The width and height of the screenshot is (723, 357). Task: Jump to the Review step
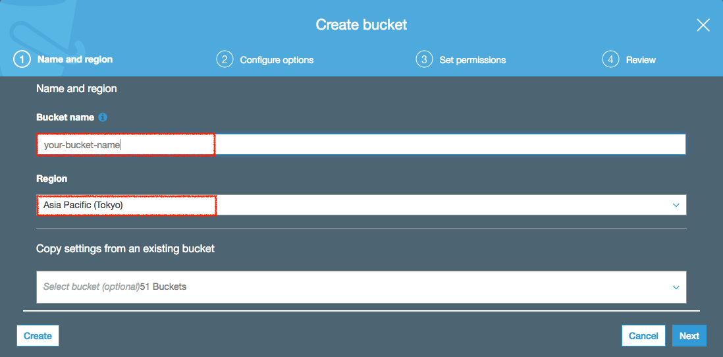(x=641, y=60)
